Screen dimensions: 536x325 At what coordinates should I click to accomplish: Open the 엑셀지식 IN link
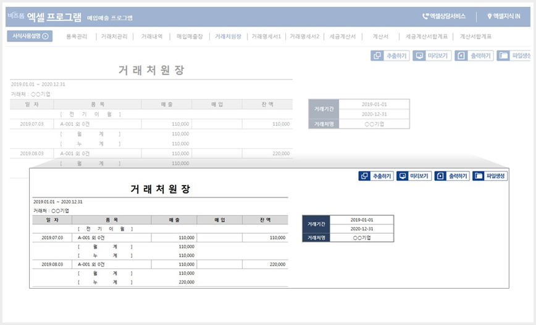pyautogui.click(x=504, y=16)
